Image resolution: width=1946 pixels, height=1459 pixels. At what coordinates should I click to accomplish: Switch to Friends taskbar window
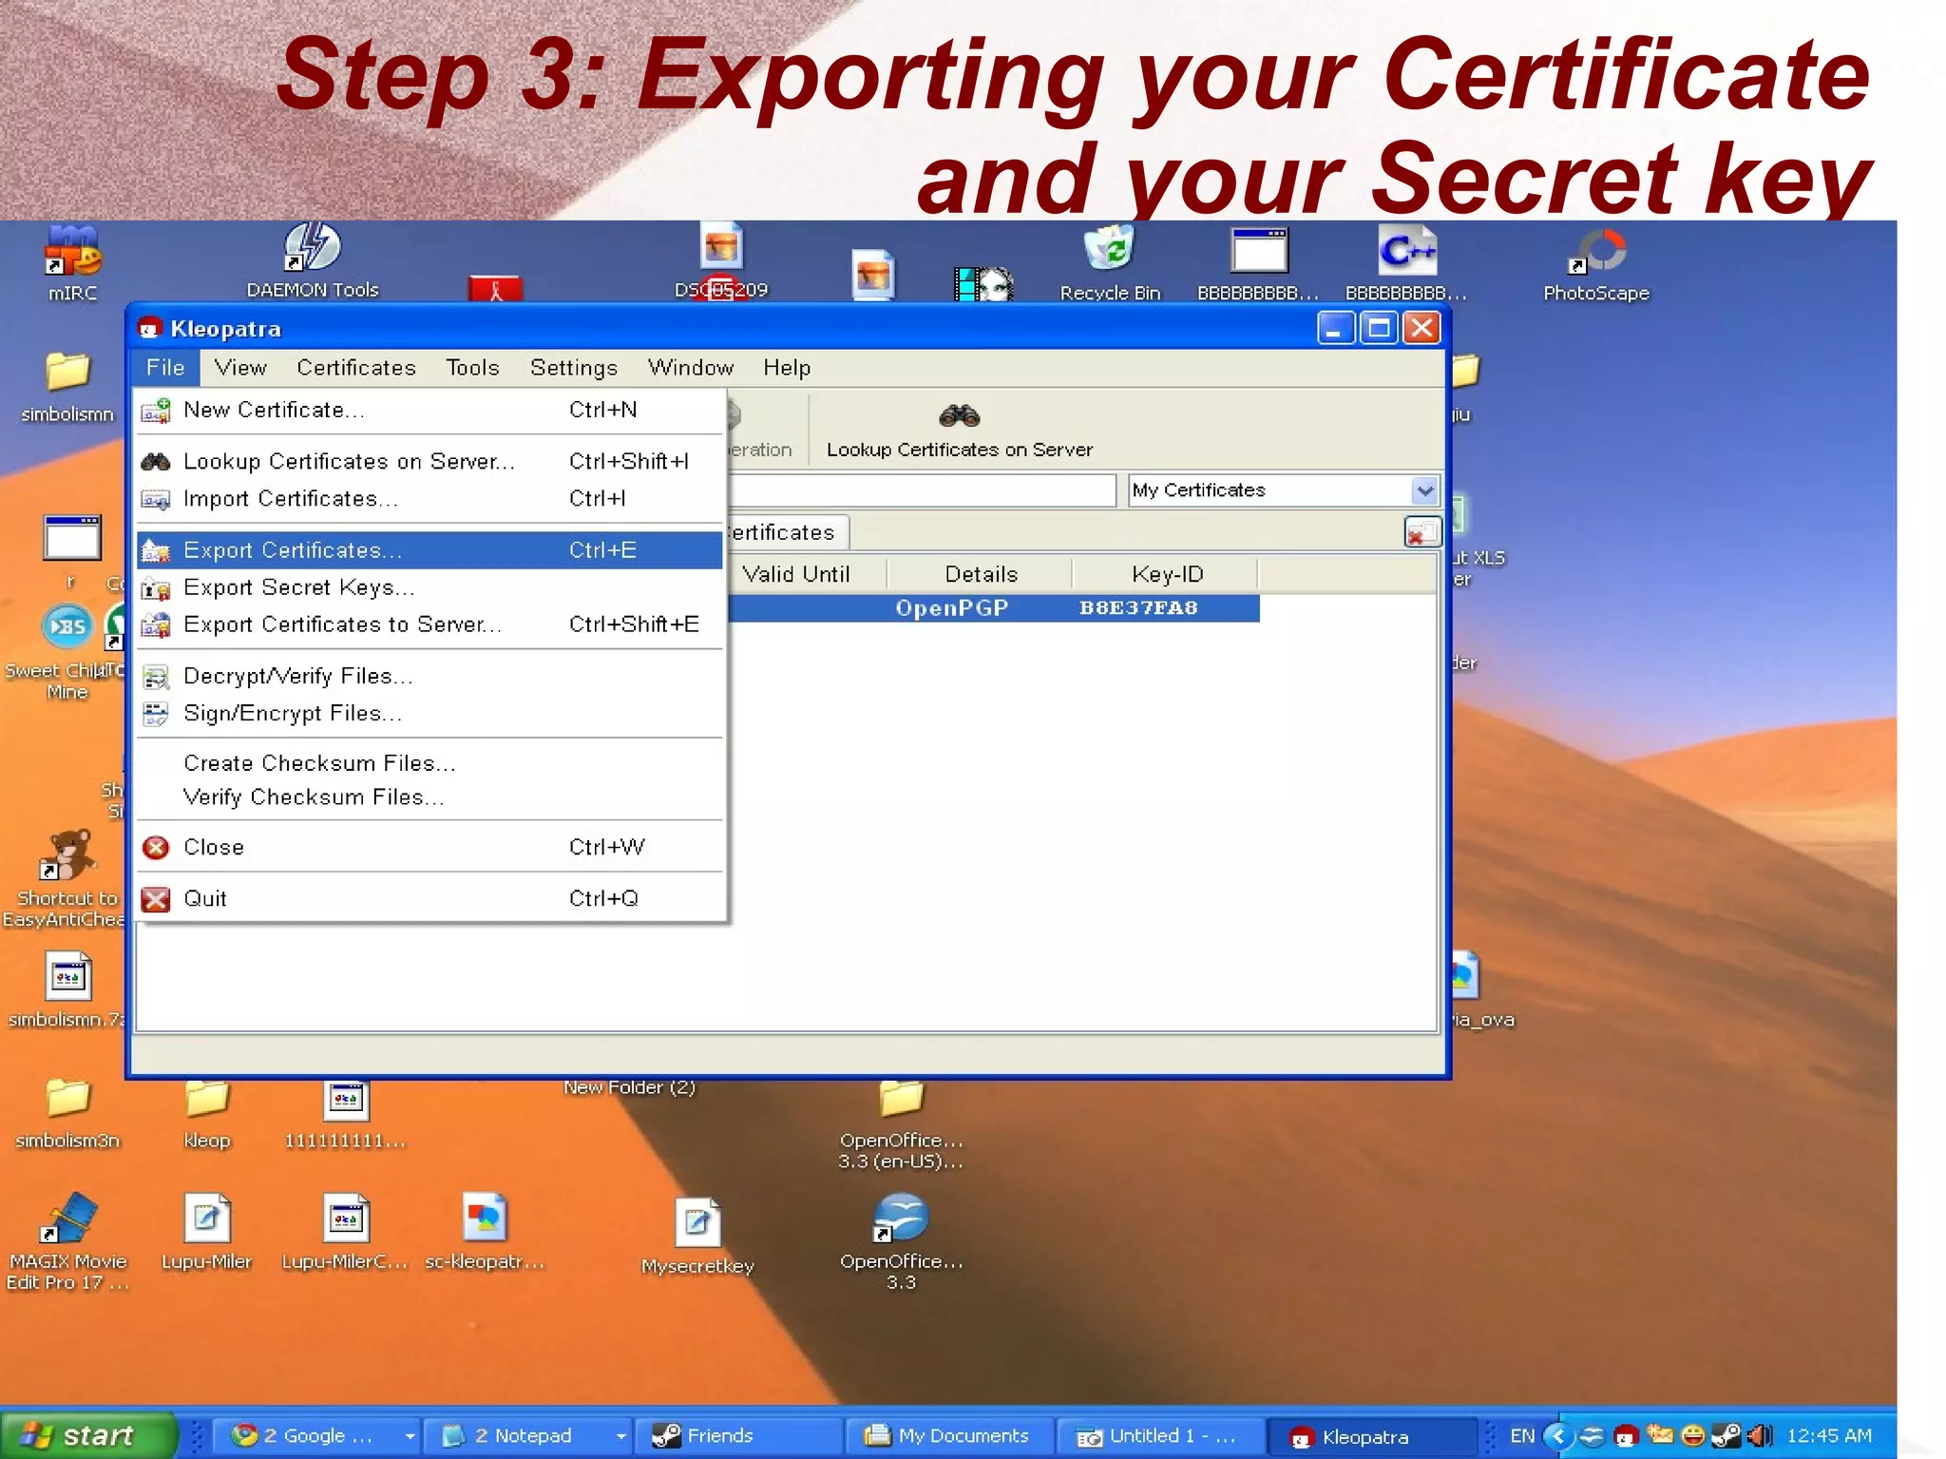click(x=737, y=1435)
